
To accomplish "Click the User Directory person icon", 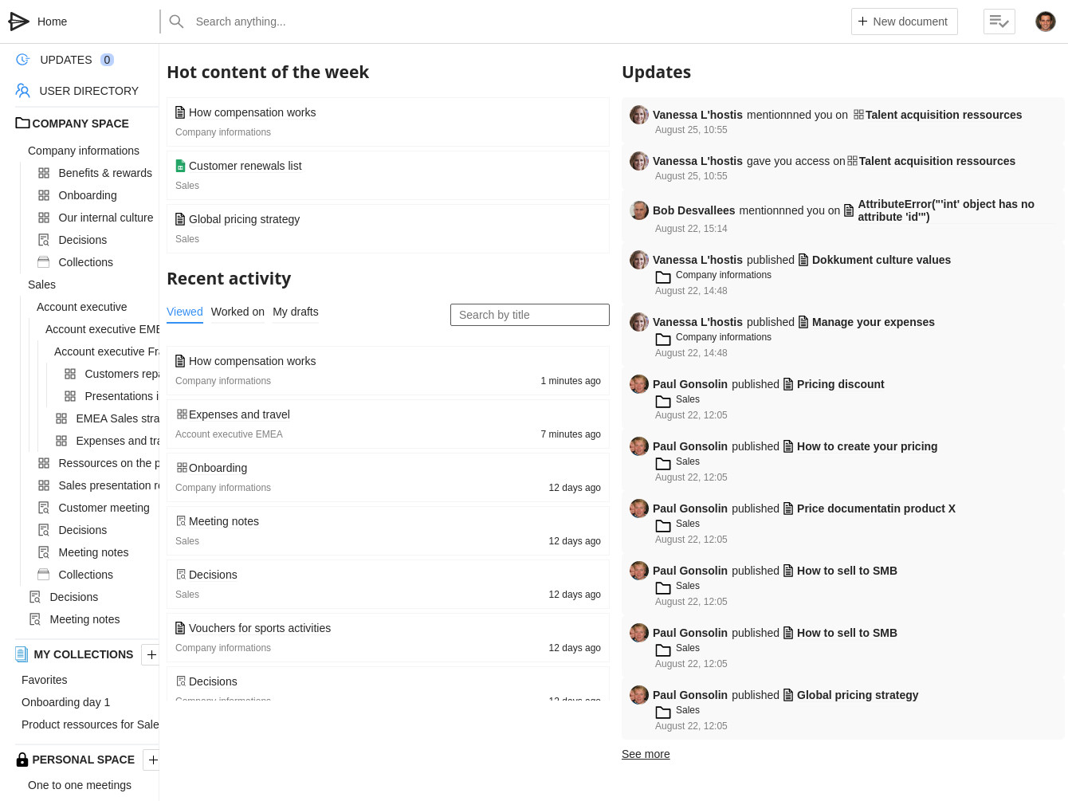I will [23, 91].
